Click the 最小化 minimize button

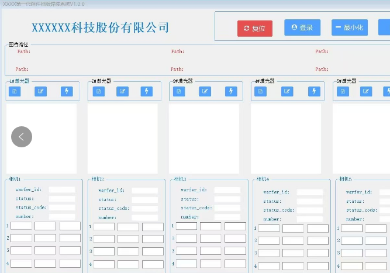[x=350, y=27]
